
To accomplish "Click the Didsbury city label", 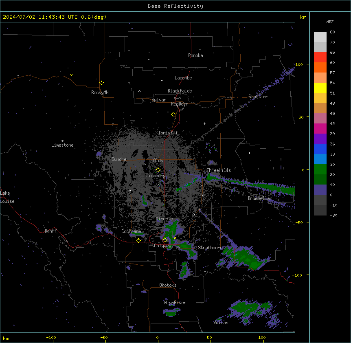I will click(x=156, y=176).
